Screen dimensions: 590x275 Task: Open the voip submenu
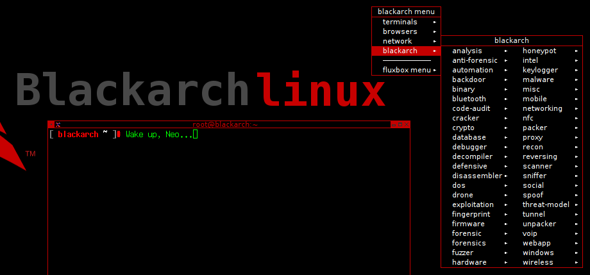(547, 233)
